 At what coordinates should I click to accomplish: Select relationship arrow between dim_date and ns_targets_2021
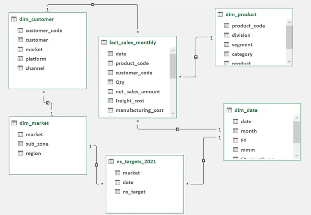[x=203, y=161]
